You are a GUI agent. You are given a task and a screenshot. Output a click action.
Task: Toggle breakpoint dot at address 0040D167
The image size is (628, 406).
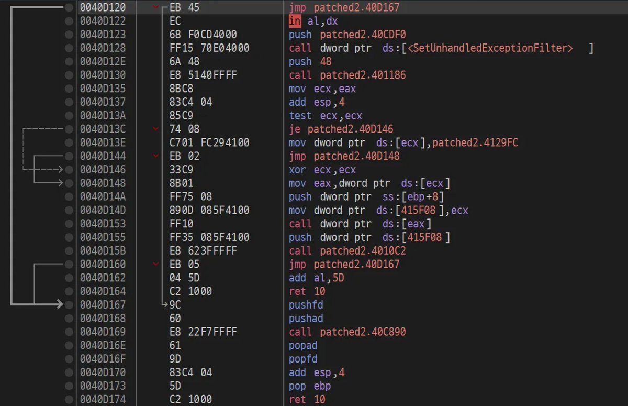69,305
